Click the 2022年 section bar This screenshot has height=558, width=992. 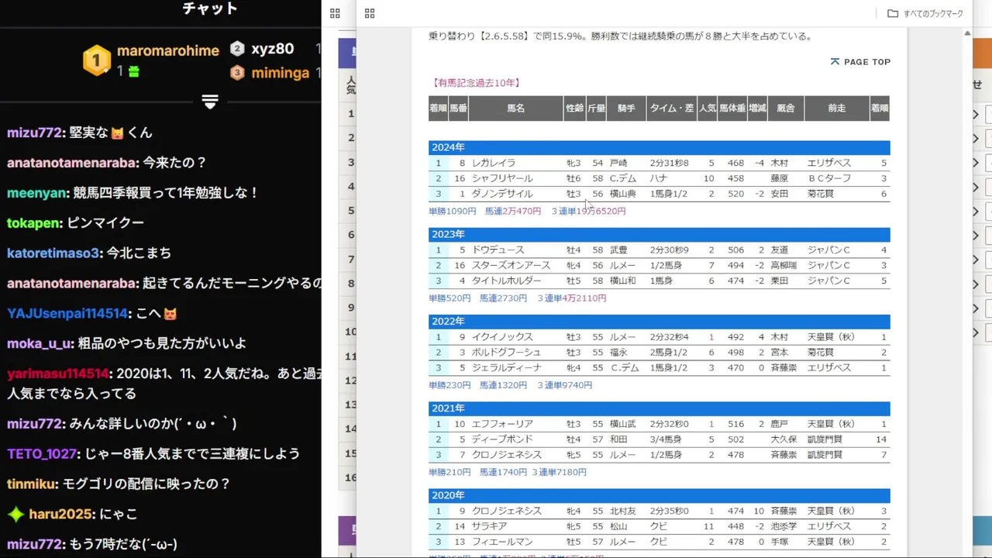660,321
